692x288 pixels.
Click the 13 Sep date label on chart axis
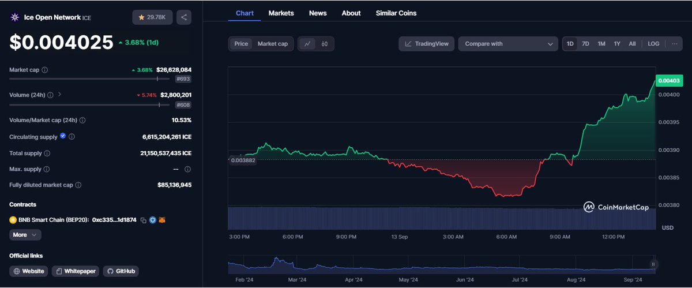click(399, 237)
